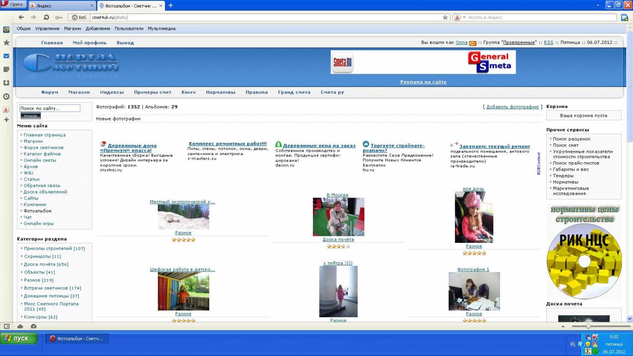Reload the page with the refresh icon

46,17
